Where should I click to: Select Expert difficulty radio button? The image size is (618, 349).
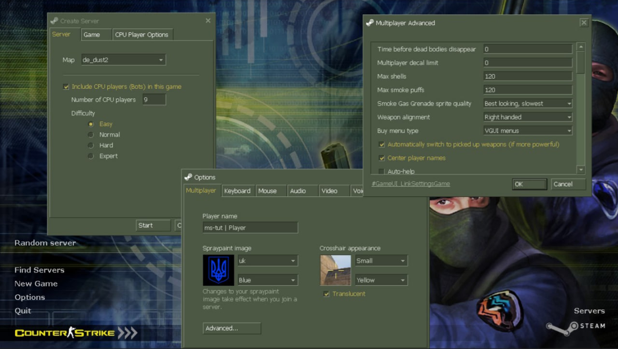[x=90, y=156]
